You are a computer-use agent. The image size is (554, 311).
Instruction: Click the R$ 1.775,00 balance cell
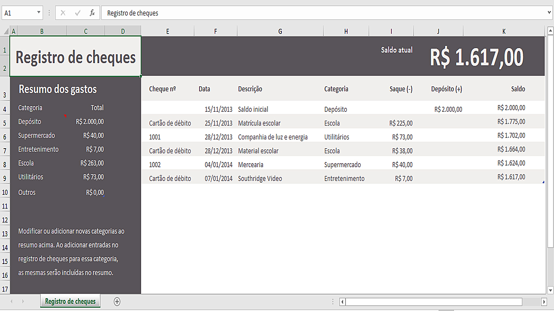pyautogui.click(x=504, y=121)
